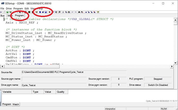
Task: Open the Drive menu
Action: pyautogui.click(x=9, y=8)
